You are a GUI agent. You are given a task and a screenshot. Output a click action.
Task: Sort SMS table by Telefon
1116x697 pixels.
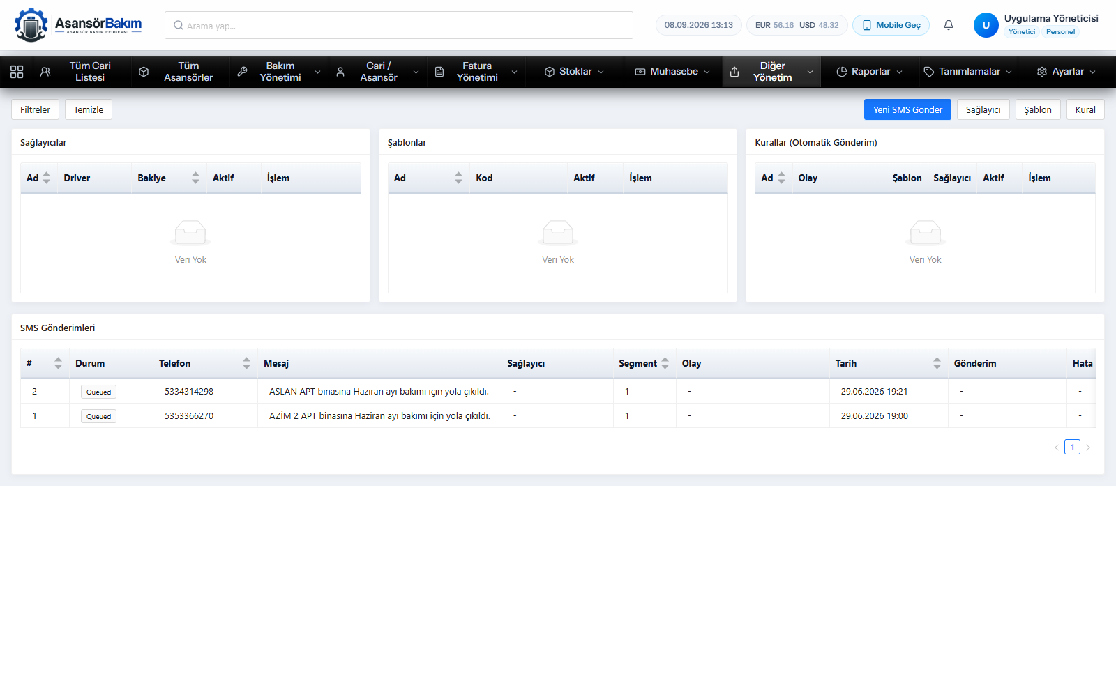[246, 363]
